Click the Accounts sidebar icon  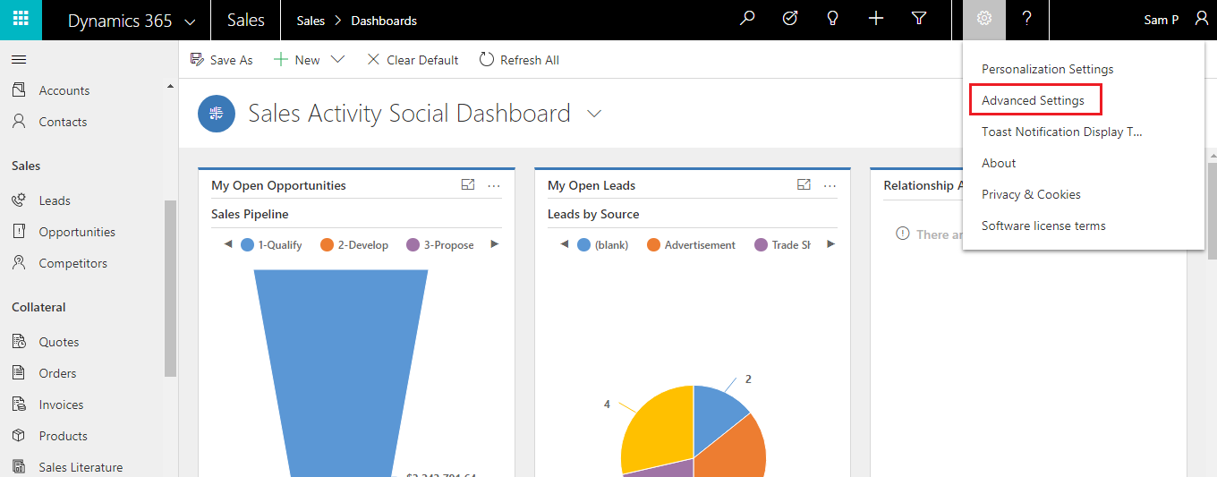tap(19, 90)
